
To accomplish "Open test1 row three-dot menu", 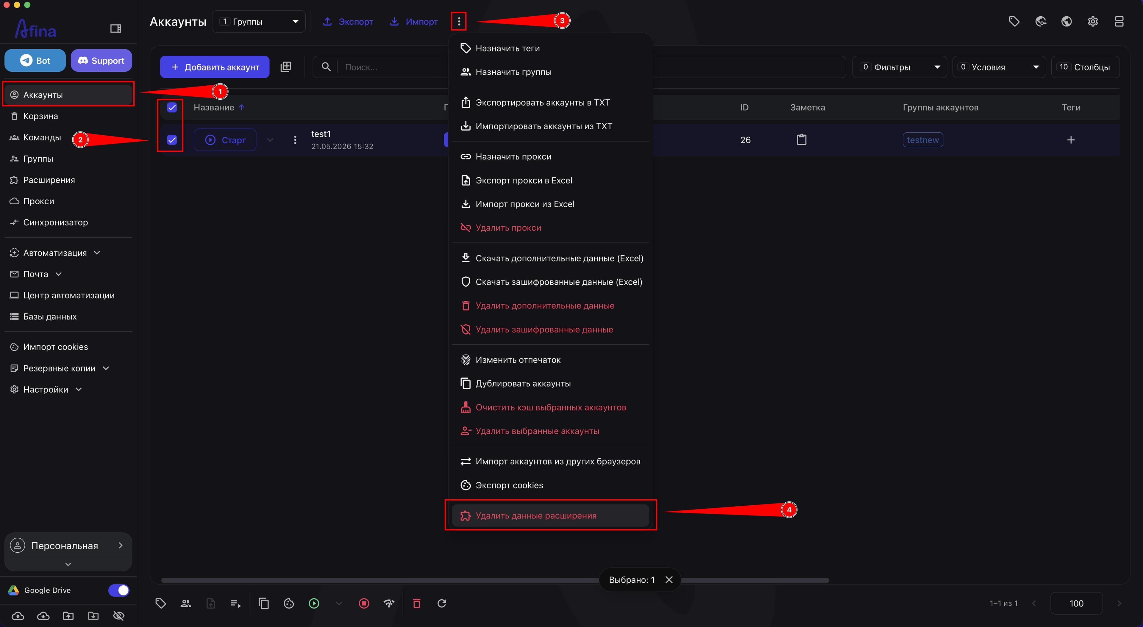I will (295, 140).
